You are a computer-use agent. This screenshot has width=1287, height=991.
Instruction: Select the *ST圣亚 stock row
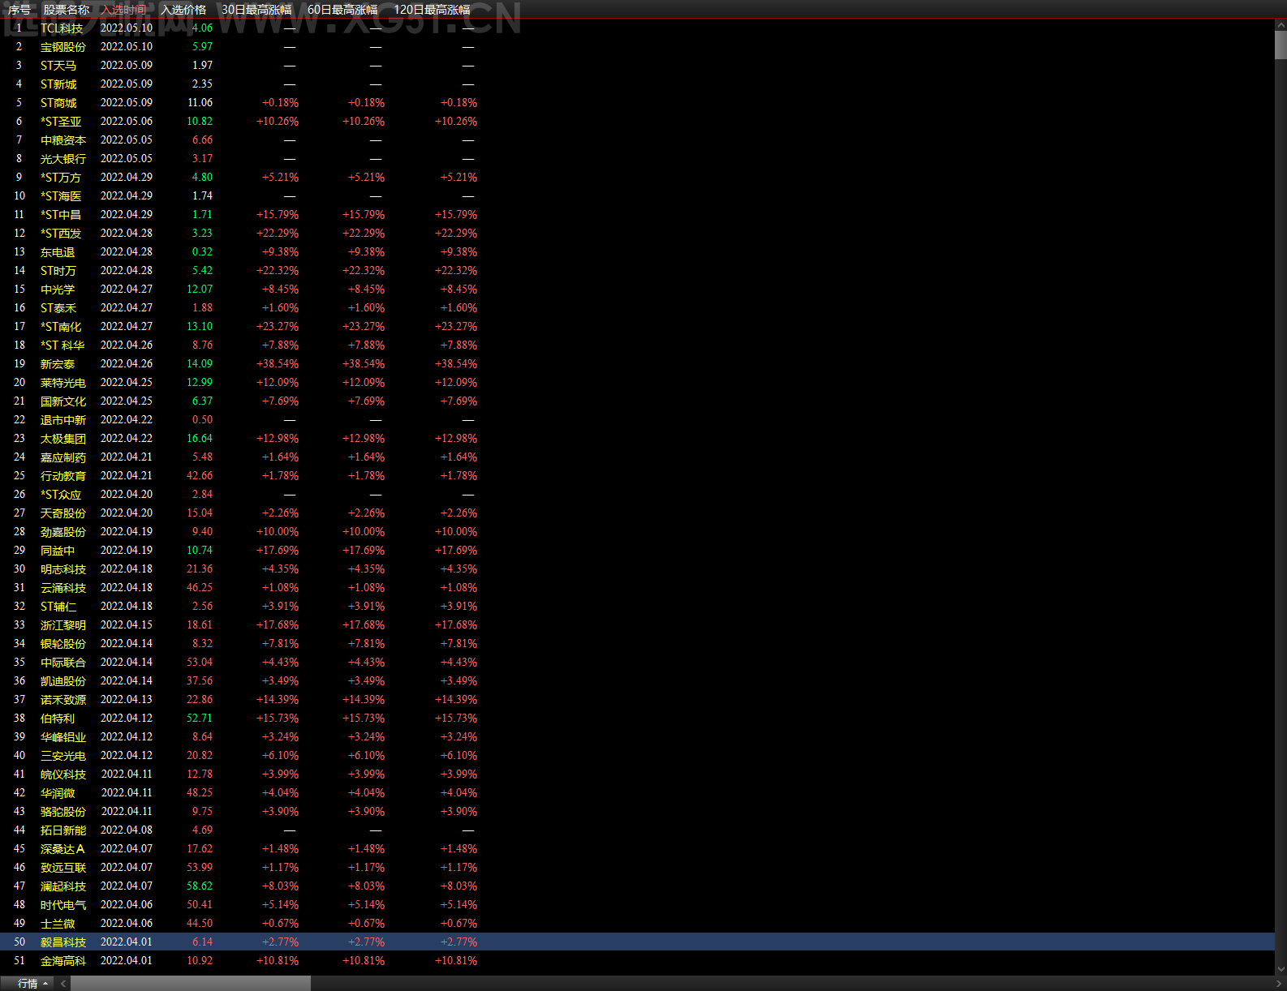637,121
